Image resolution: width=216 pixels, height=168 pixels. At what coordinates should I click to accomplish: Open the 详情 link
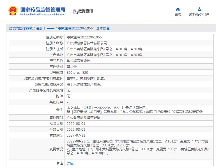point(70,163)
